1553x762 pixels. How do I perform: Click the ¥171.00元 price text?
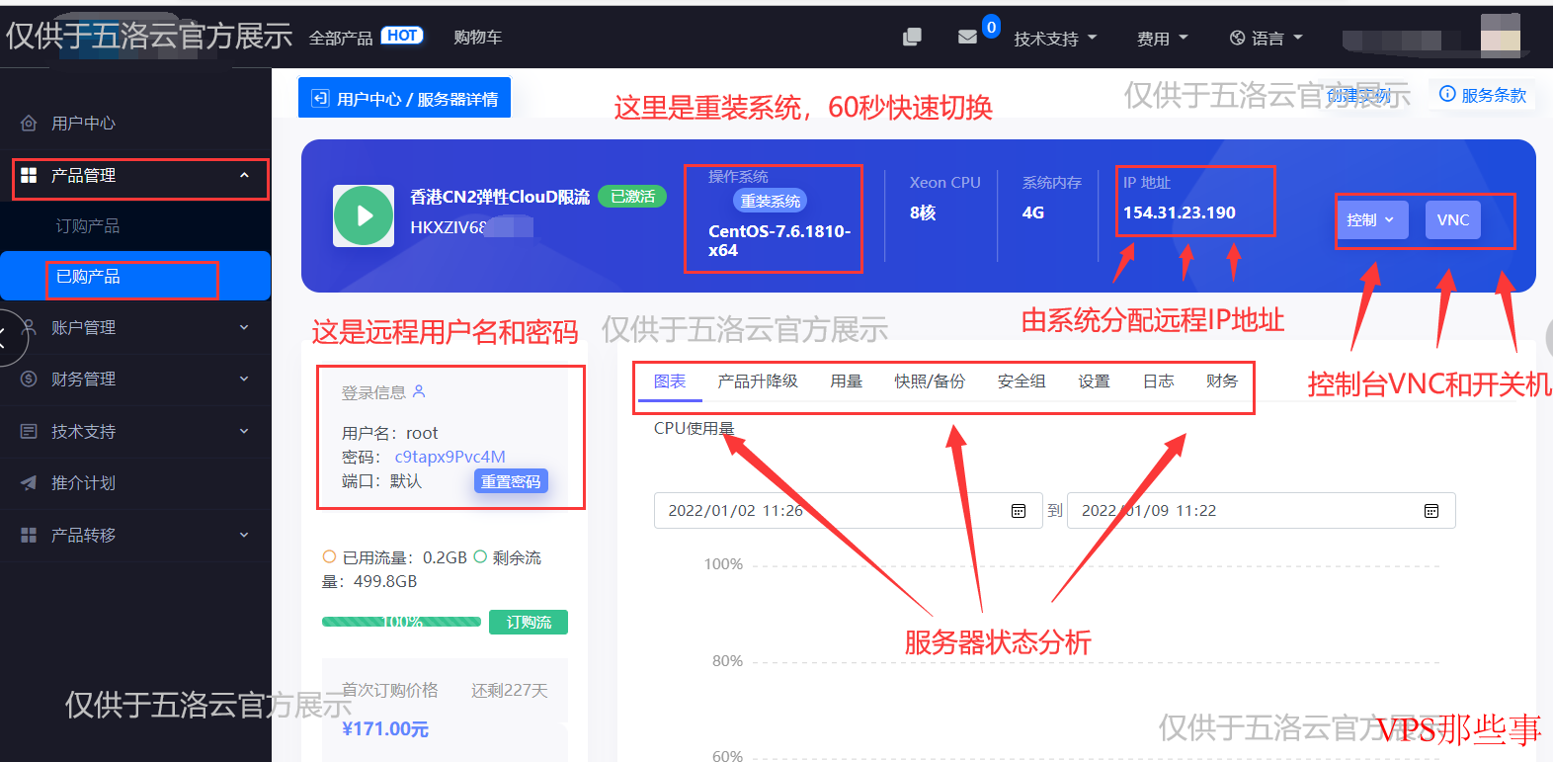click(385, 728)
